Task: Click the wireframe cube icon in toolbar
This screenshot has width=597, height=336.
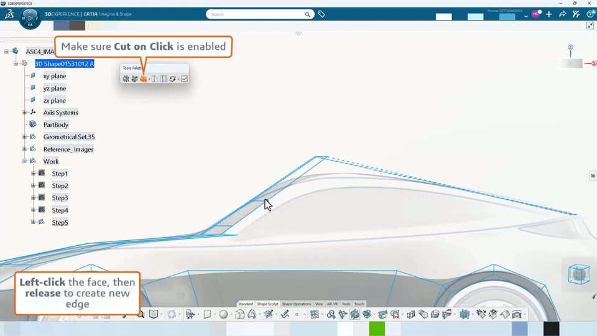Action: 411,314
